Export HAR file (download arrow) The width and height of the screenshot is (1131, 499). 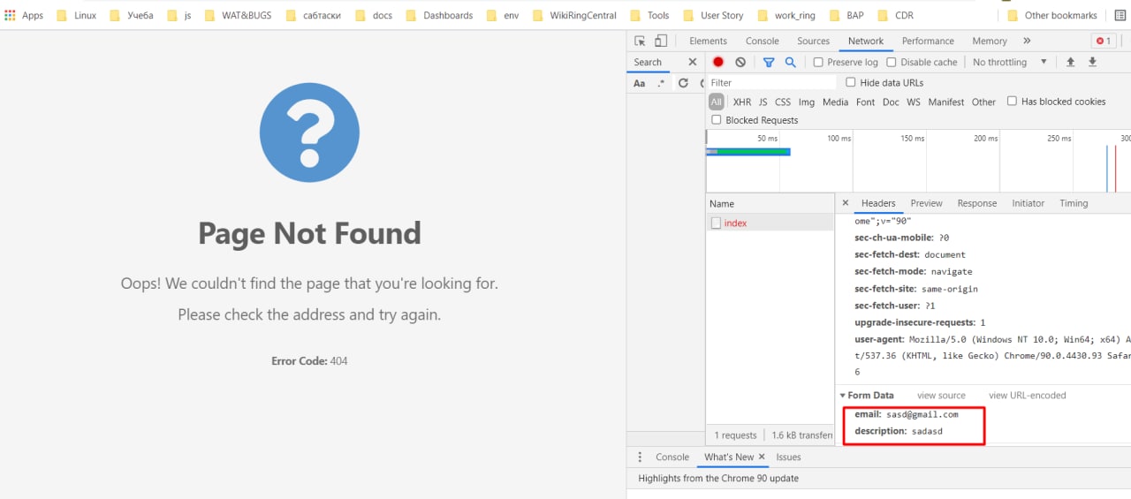(1092, 62)
